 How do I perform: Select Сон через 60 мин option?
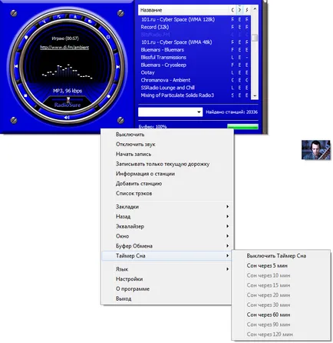tap(269, 315)
